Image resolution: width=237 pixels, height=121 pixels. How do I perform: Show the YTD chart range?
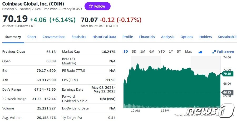click(x=161, y=52)
